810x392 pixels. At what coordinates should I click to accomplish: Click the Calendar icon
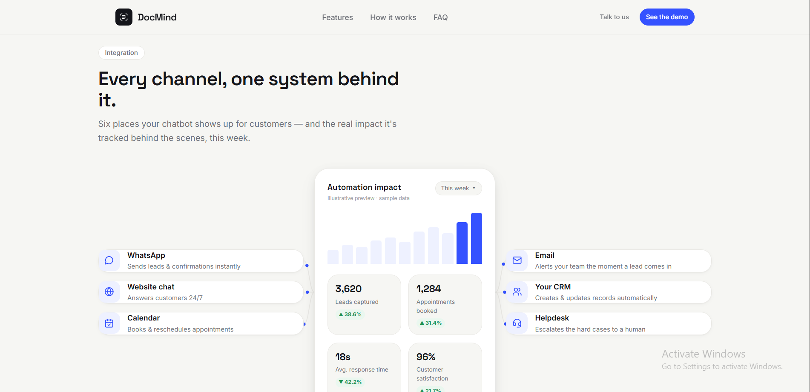109,323
